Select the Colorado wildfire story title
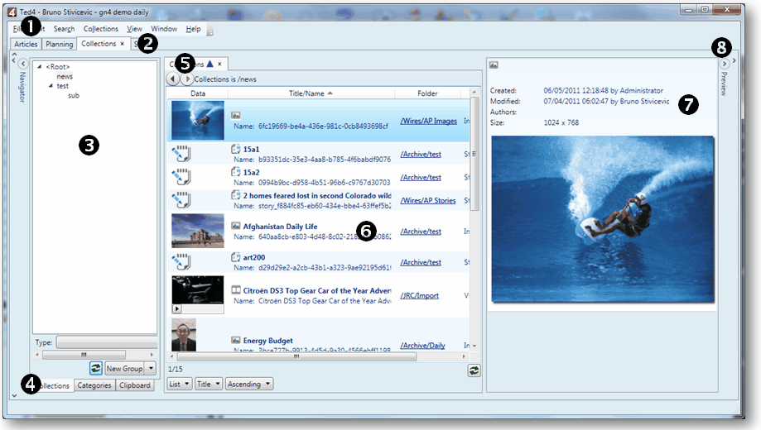The width and height of the screenshot is (761, 430). 317,195
